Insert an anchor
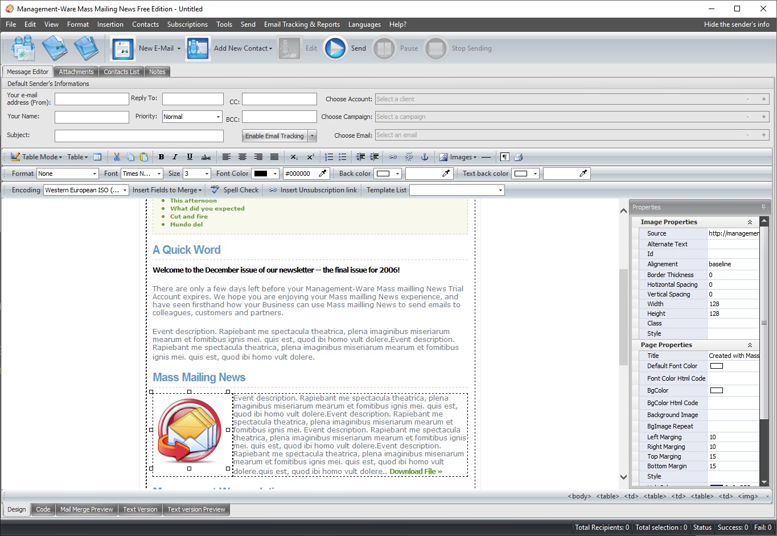Viewport: 777px width, 536px height. tap(424, 157)
